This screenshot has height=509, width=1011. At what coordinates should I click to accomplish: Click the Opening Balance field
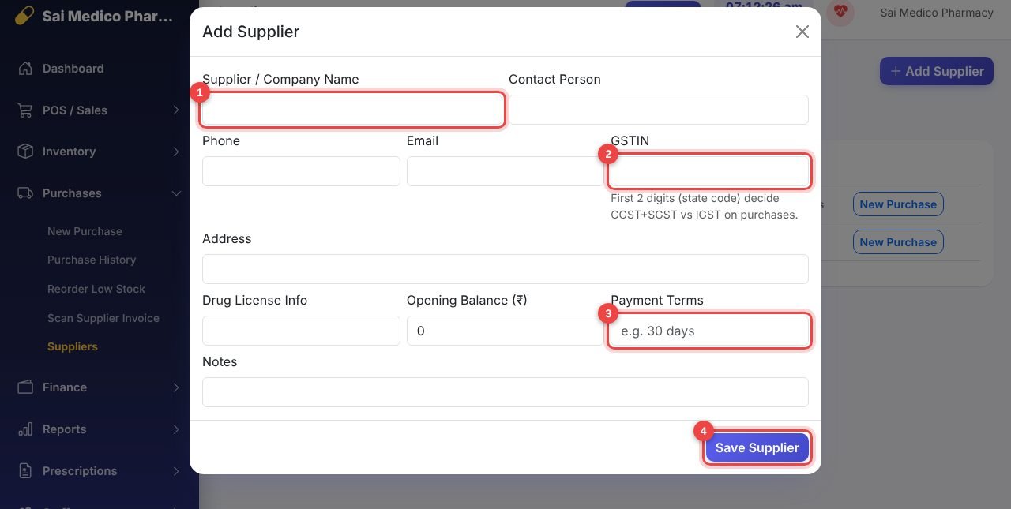[505, 331]
